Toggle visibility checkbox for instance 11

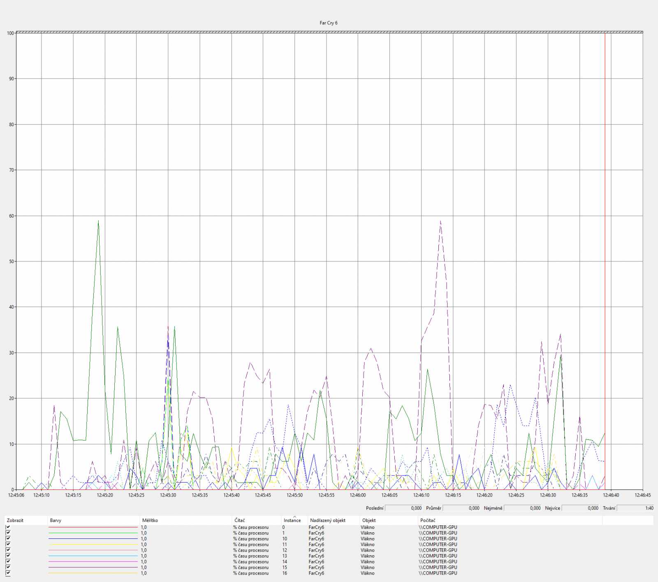8,544
